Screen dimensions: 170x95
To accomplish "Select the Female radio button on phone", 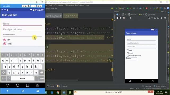I will [x=5, y=44].
